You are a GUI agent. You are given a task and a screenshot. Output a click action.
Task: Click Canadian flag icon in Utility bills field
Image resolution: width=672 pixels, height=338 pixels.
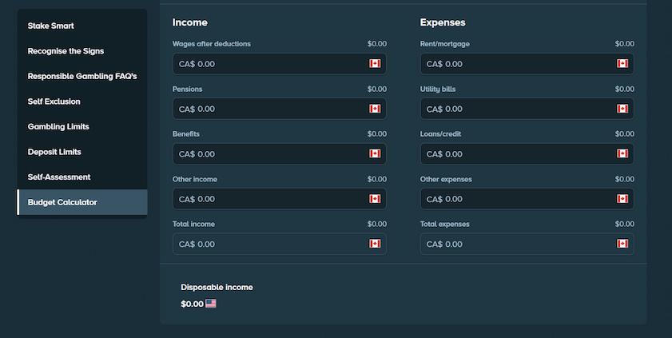tap(622, 109)
